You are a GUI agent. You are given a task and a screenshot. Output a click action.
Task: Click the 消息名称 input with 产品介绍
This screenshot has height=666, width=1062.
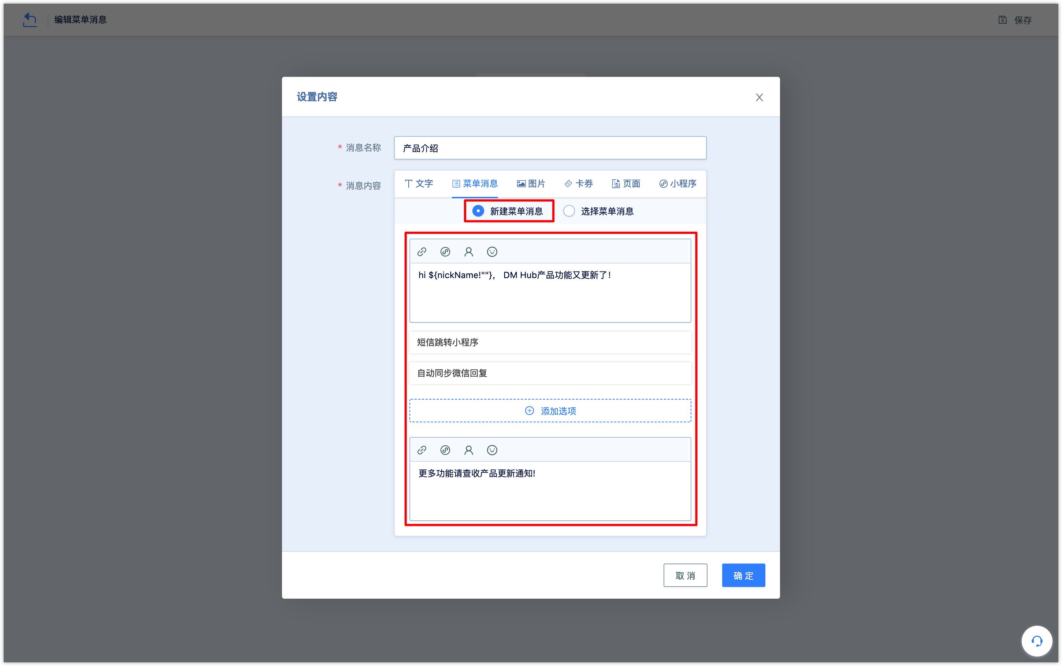point(550,148)
